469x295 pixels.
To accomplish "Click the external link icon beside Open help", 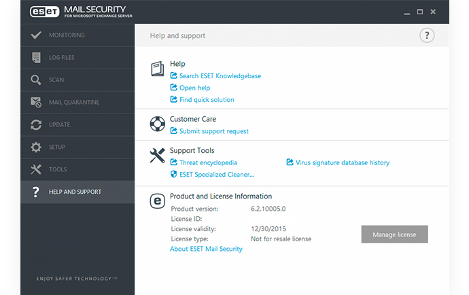I will (173, 88).
